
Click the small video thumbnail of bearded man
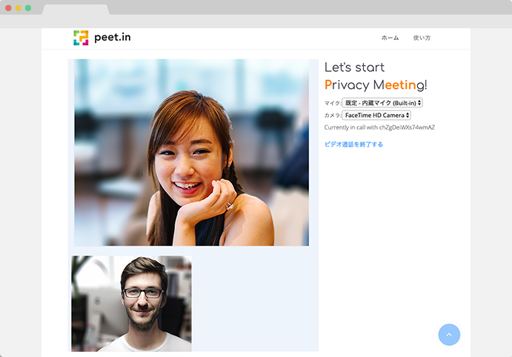click(x=131, y=303)
